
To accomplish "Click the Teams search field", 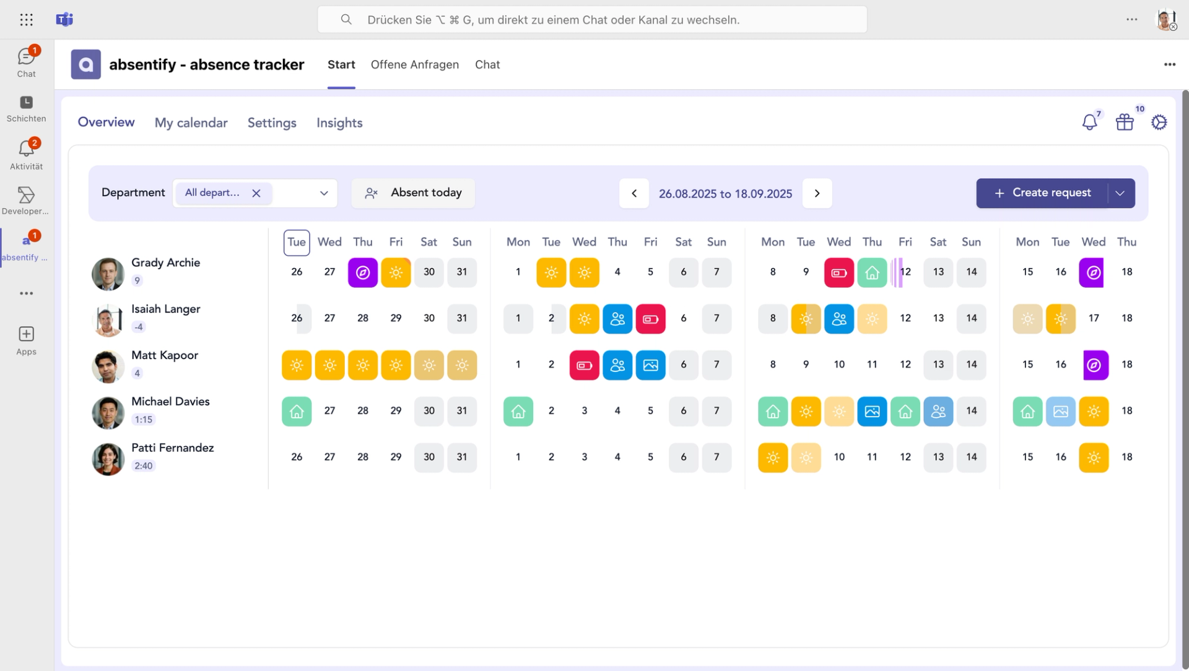I will click(x=591, y=20).
